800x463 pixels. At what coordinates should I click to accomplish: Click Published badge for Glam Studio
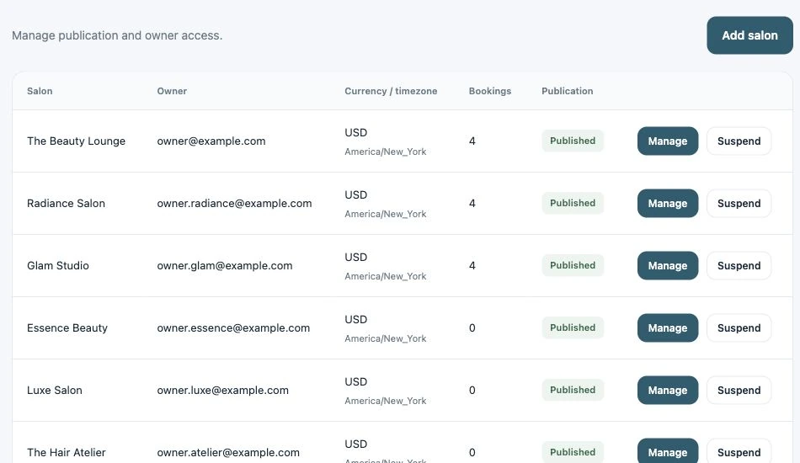pos(573,265)
